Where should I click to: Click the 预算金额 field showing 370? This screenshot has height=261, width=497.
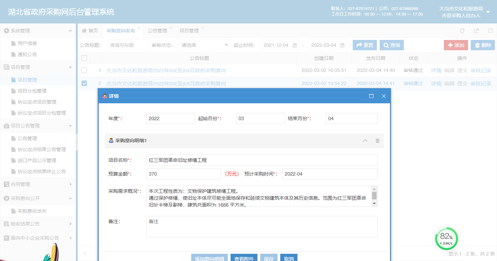pos(184,174)
